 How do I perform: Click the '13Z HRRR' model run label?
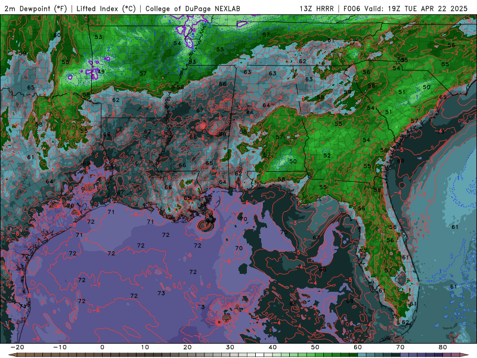pos(317,8)
